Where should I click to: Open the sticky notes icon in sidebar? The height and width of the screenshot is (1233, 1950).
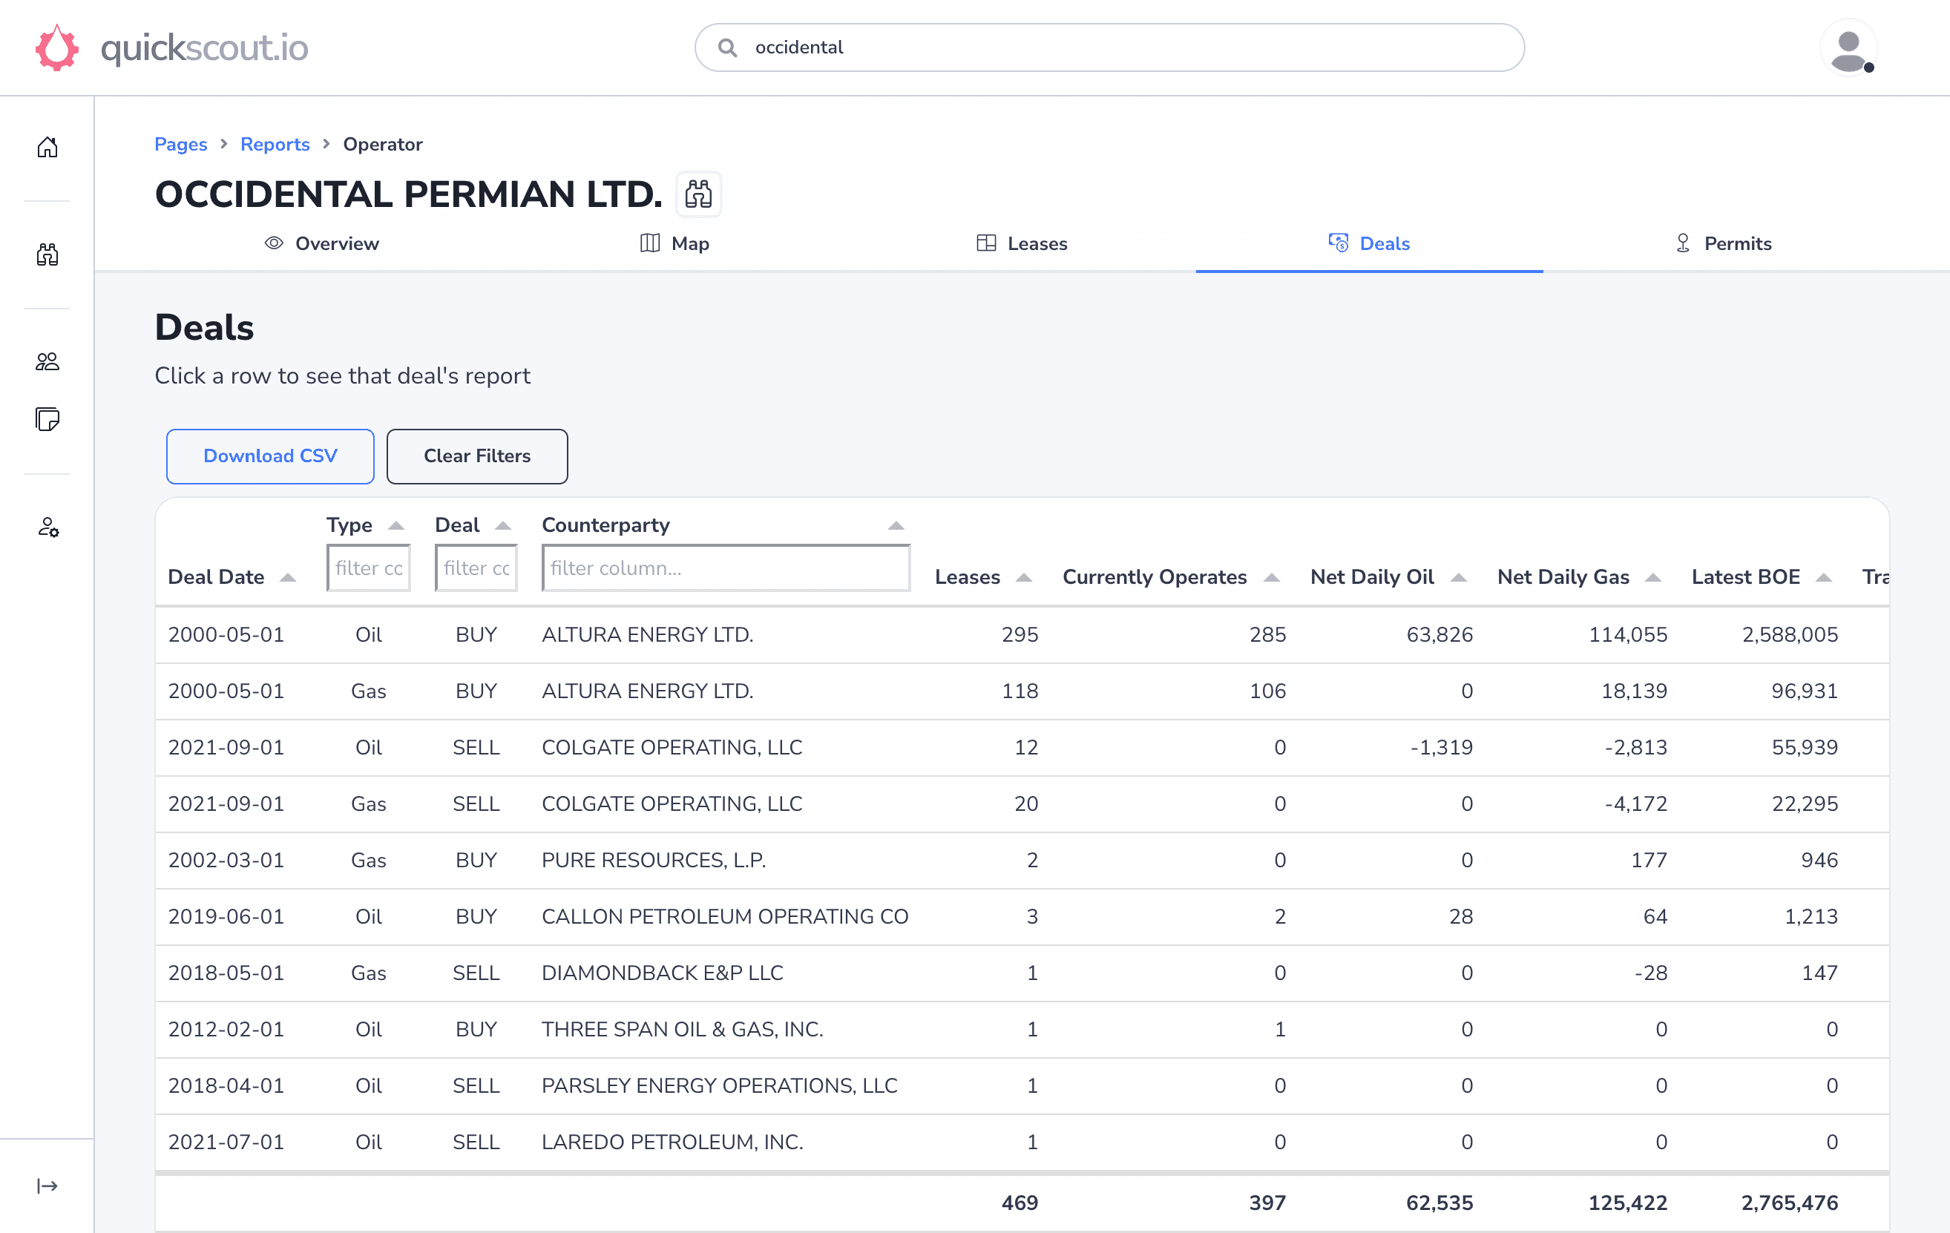[x=47, y=419]
